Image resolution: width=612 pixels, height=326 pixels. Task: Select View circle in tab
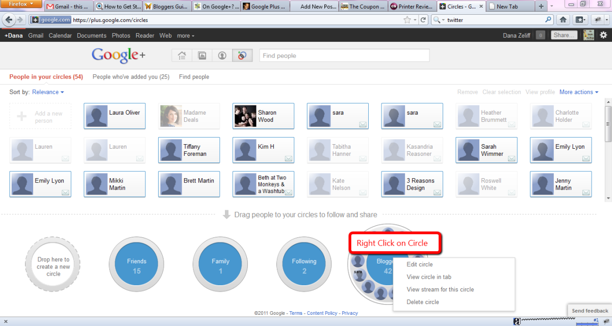[x=429, y=277]
